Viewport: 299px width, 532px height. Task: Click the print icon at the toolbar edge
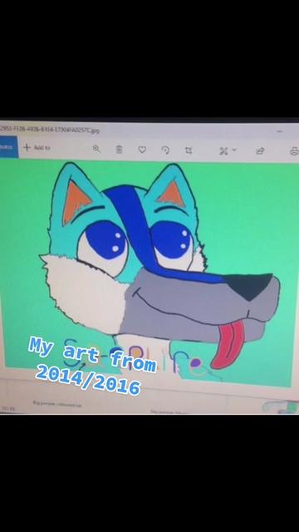coord(294,151)
